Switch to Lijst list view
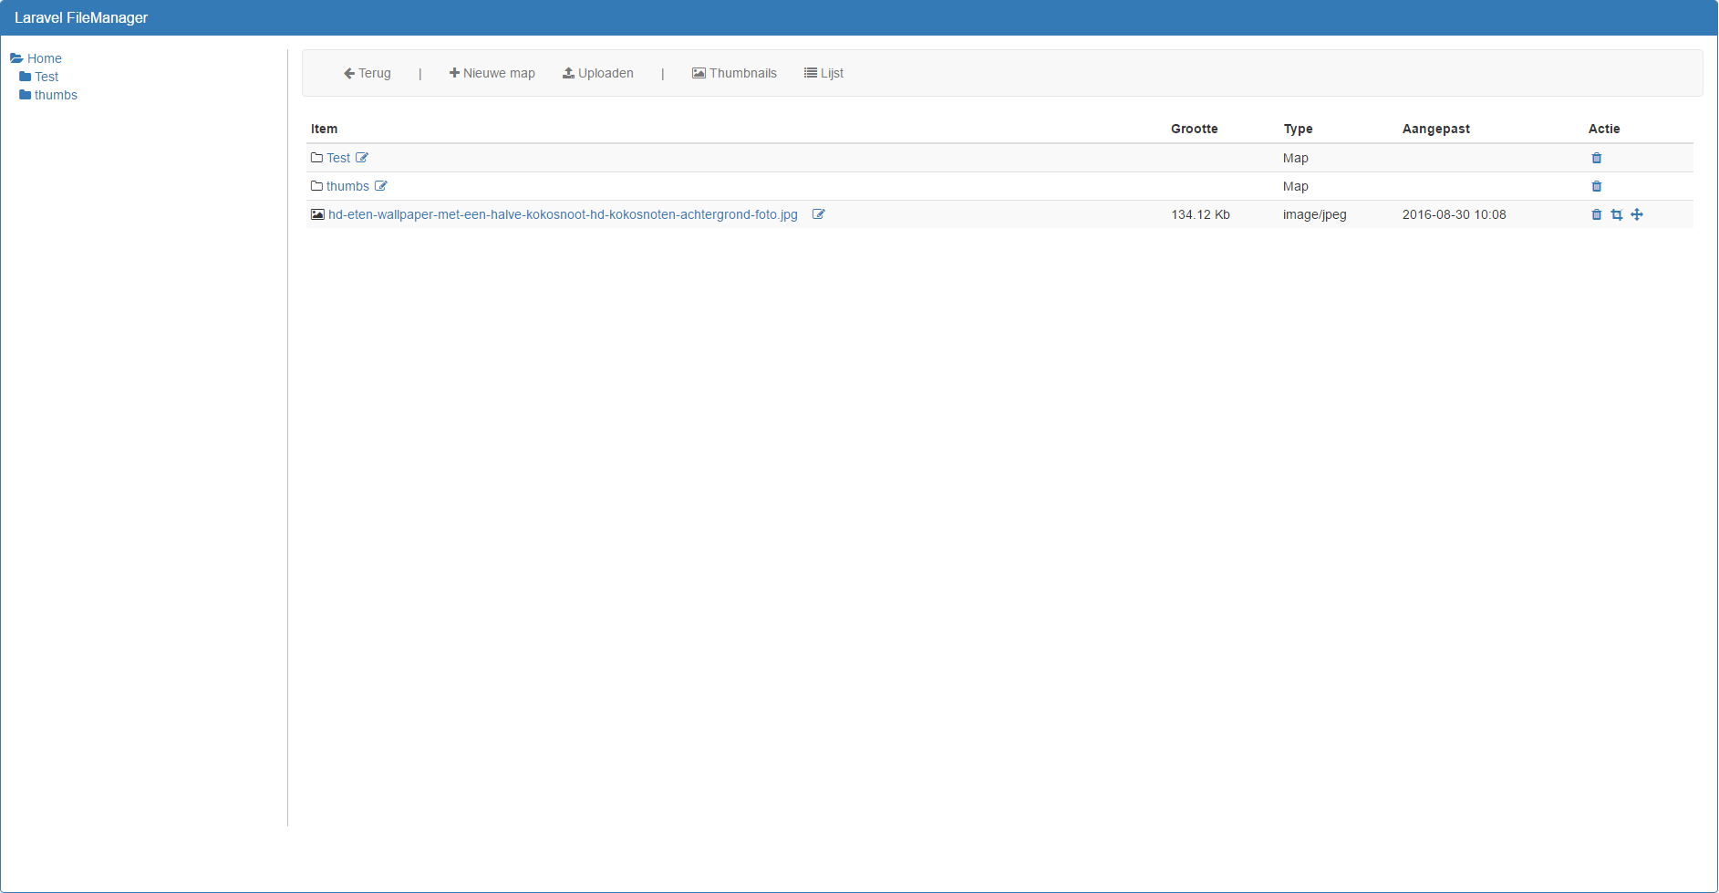Screen dimensions: 1719x893 point(823,73)
